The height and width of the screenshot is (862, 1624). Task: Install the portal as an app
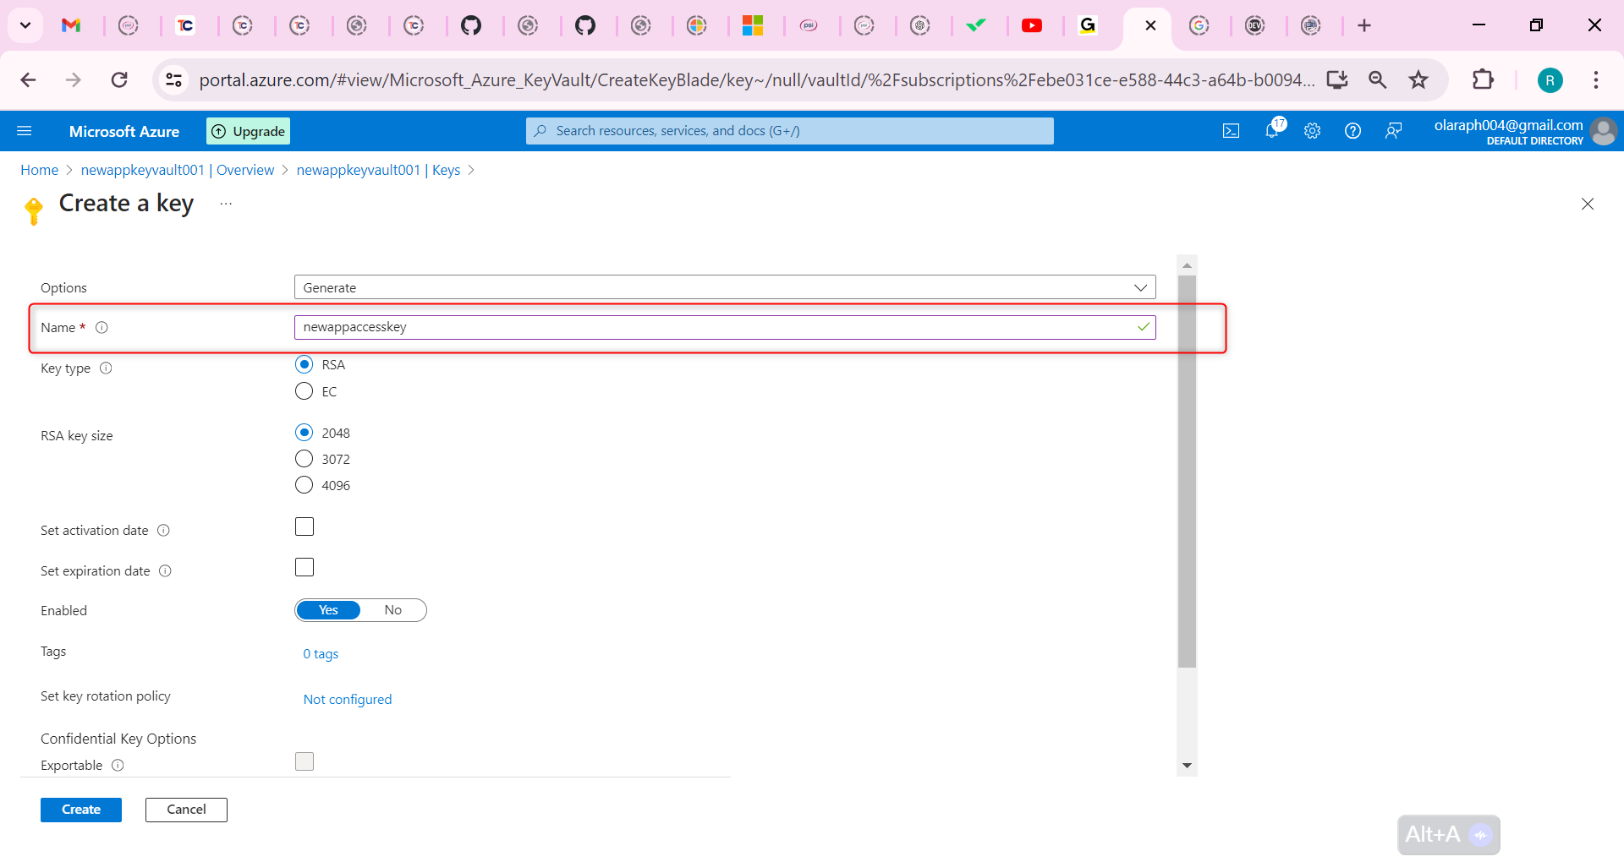click(x=1337, y=79)
